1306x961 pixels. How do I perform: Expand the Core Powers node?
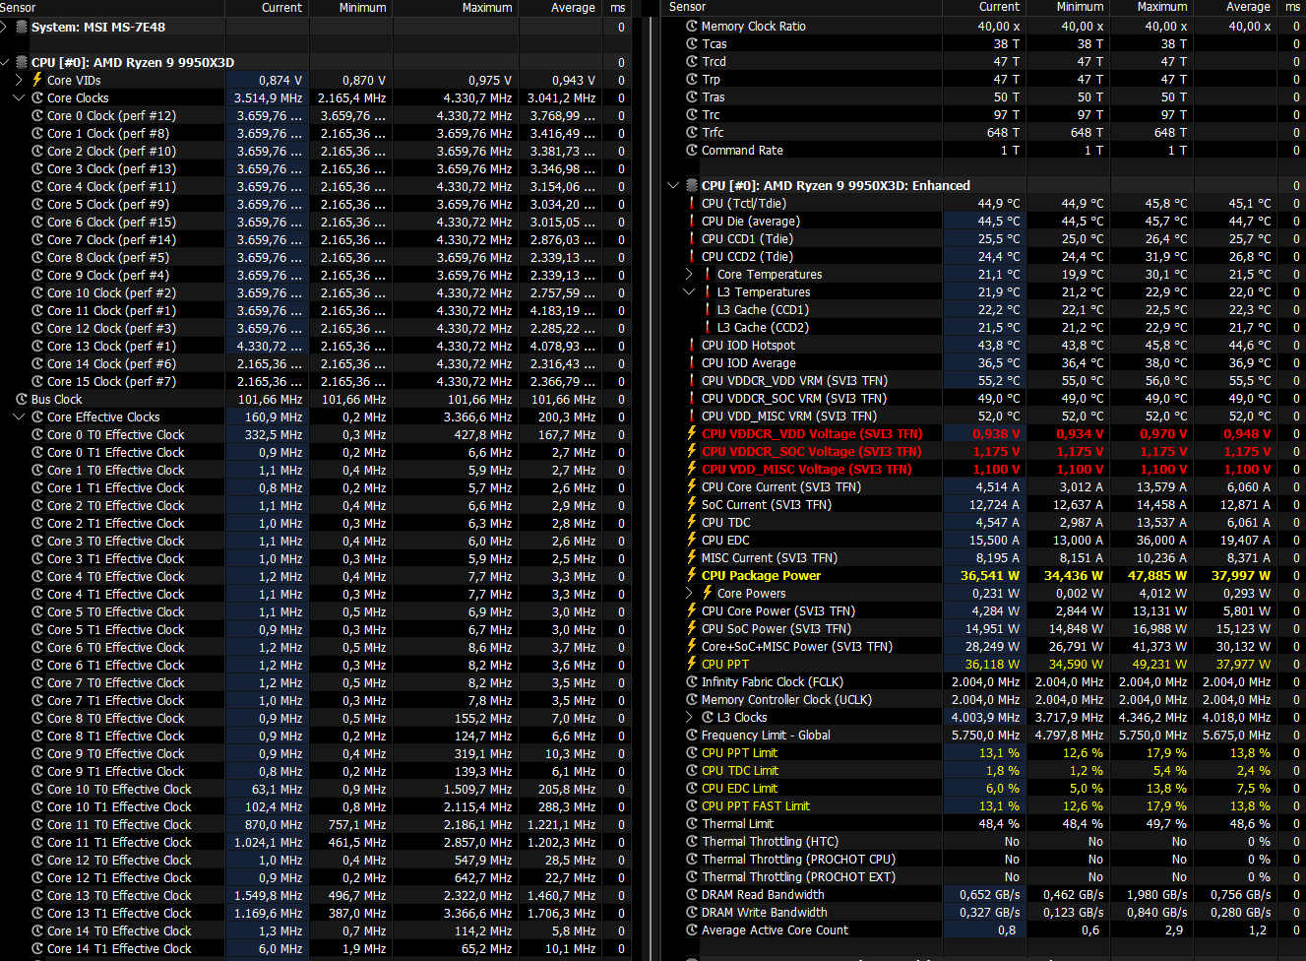(x=691, y=593)
